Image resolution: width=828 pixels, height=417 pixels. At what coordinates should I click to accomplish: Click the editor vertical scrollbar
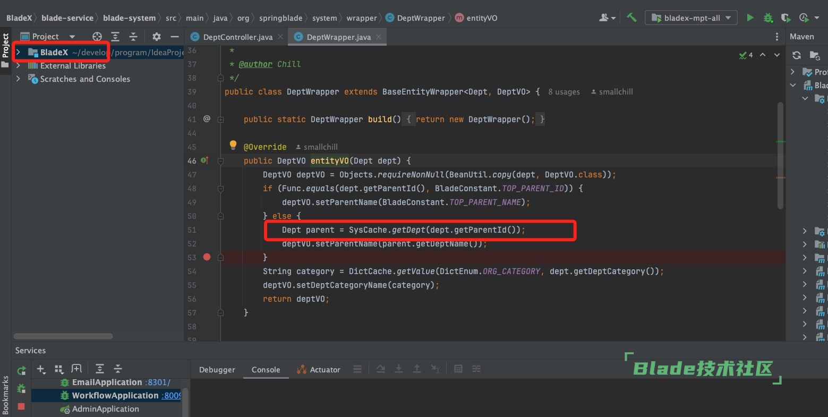pyautogui.click(x=780, y=155)
